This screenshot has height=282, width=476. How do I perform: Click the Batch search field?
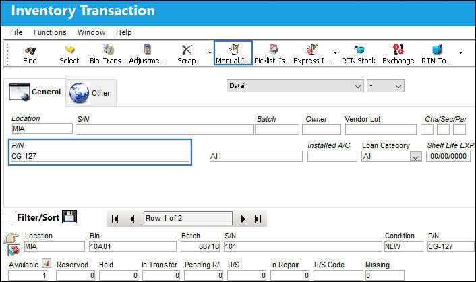(x=277, y=129)
